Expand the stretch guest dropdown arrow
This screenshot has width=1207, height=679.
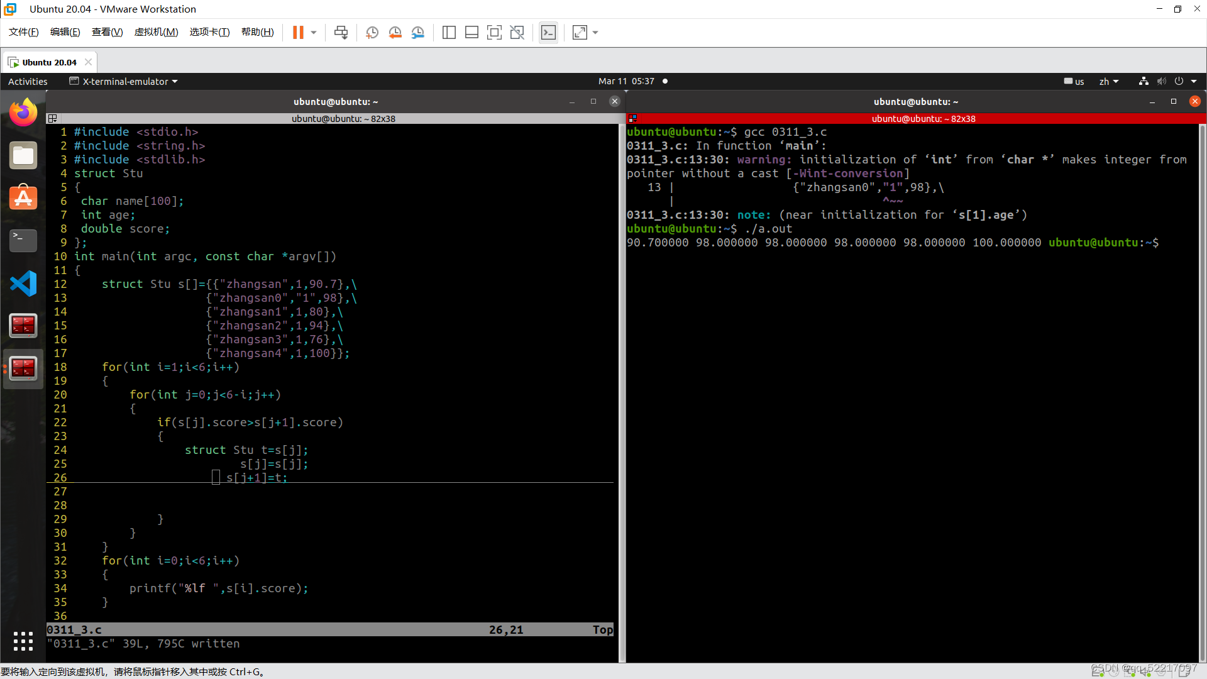click(595, 33)
